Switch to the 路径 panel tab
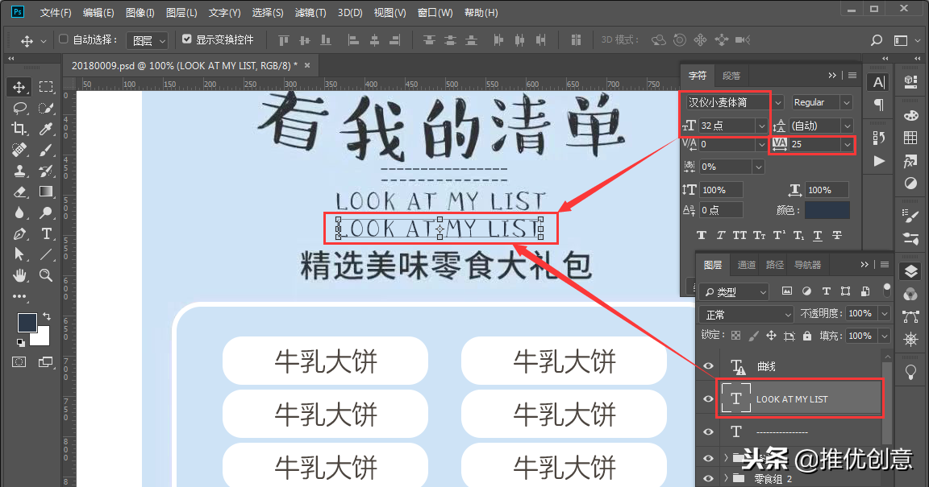 click(774, 265)
